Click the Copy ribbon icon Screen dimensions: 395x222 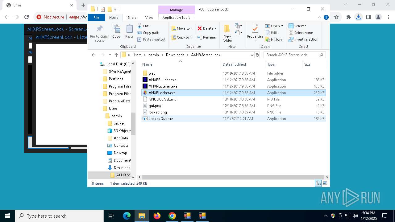tap(116, 31)
